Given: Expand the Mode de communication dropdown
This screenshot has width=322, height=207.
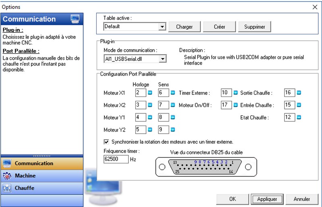Looking at the screenshot, I should pos(162,59).
